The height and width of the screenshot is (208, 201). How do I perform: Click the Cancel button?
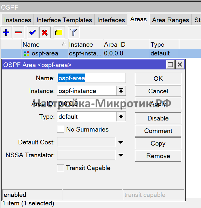158,91
